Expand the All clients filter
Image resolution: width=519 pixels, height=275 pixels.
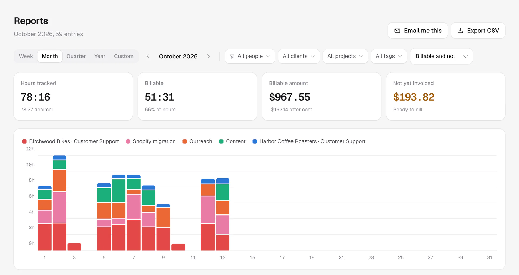pos(299,56)
